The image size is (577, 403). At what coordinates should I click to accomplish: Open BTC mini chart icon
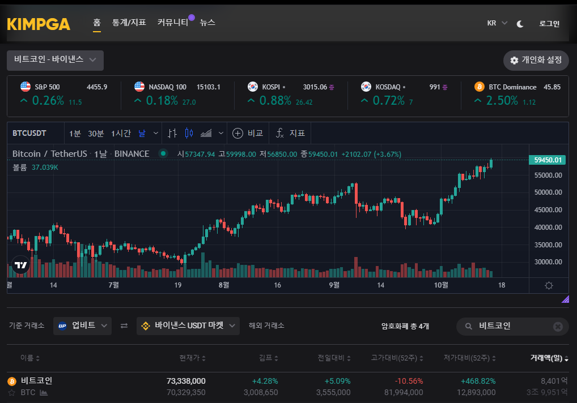(x=44, y=393)
